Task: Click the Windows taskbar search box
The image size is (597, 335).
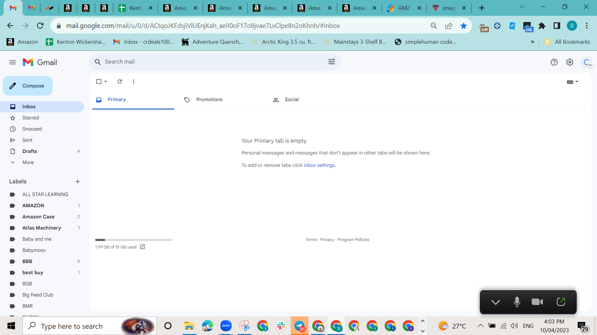Action: (90, 326)
